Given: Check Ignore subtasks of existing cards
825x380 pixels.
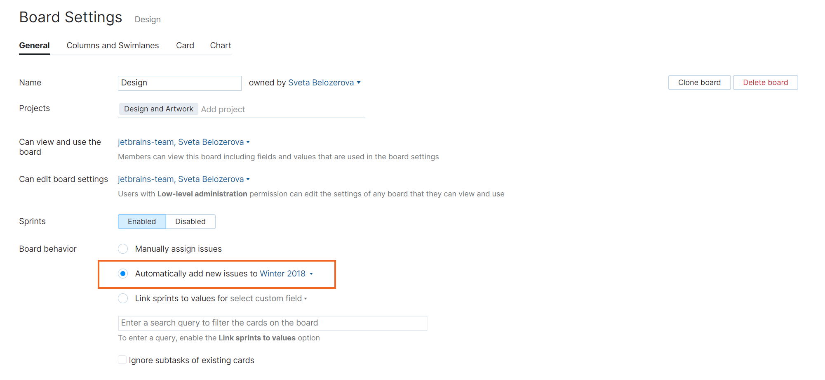Looking at the screenshot, I should point(122,360).
